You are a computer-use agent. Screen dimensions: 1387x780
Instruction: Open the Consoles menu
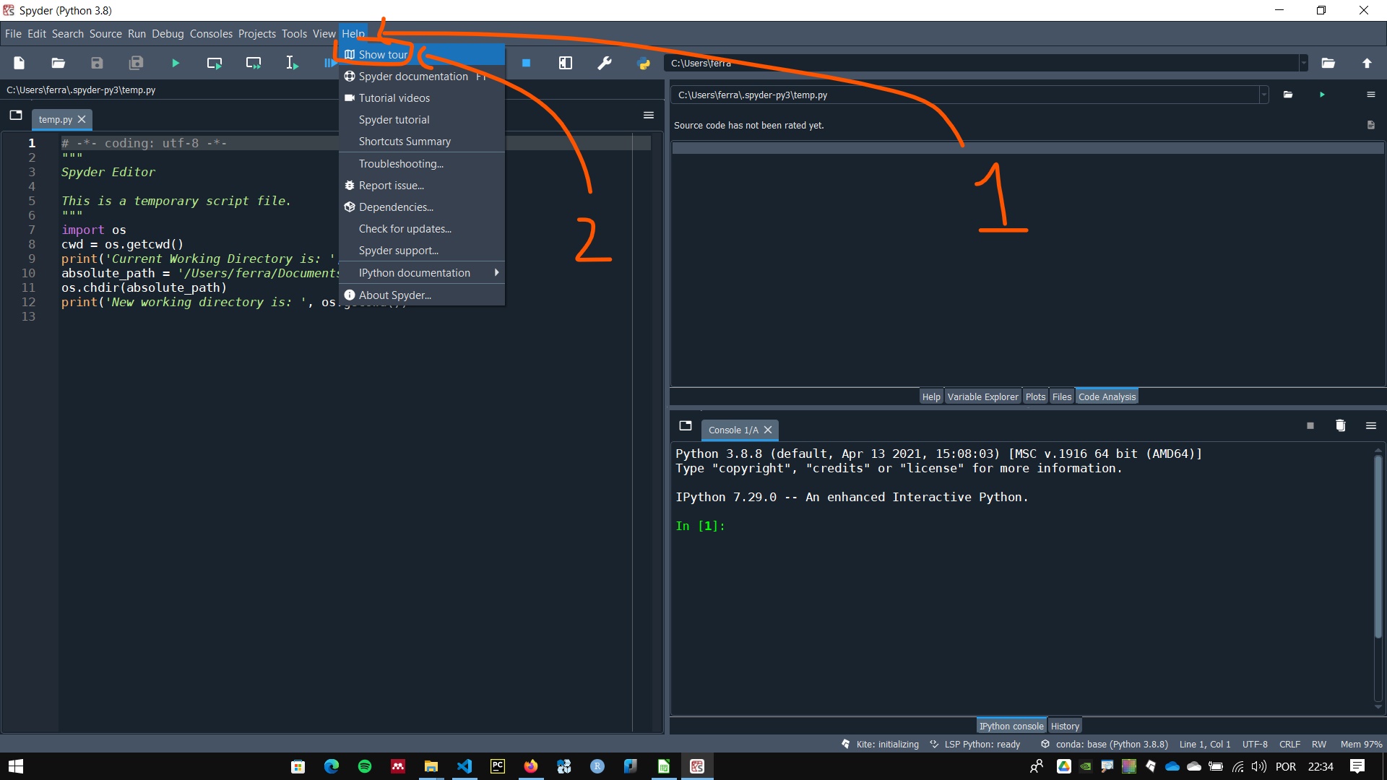[211, 34]
